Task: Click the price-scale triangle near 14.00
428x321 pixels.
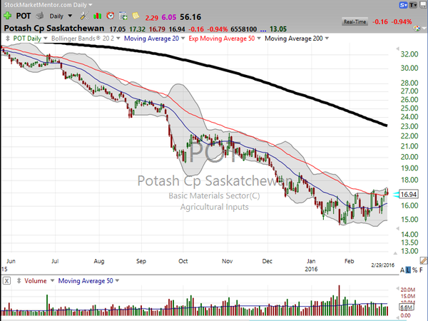Action: (398, 228)
